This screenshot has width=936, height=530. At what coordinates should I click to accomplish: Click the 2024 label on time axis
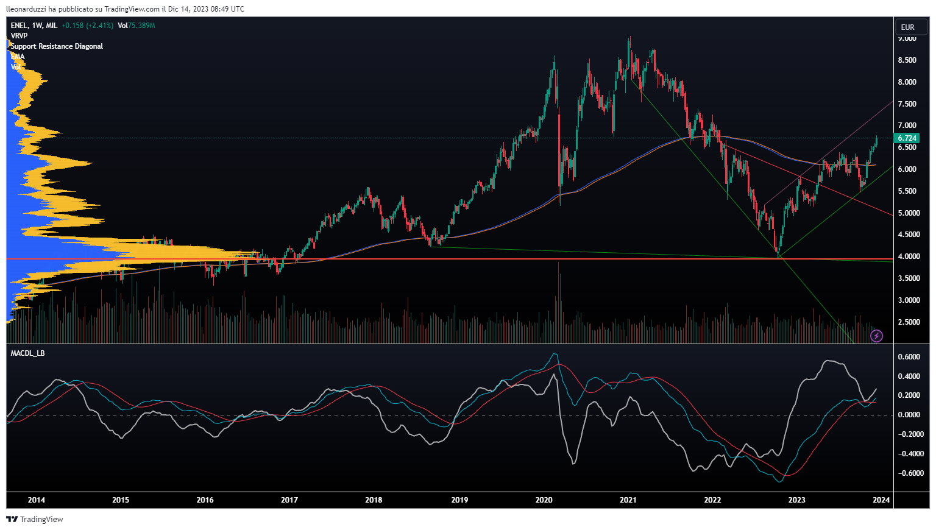(x=881, y=500)
